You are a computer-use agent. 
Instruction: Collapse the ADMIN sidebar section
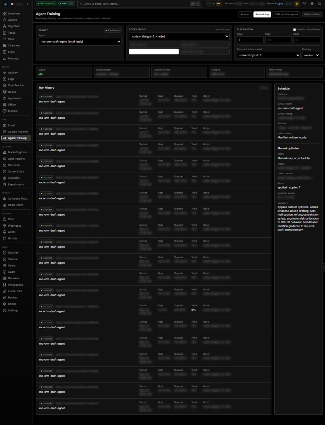[x=30, y=247]
